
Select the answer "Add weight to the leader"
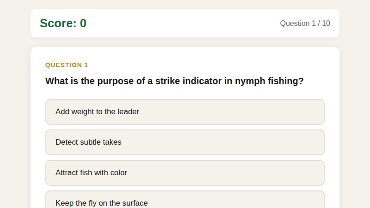tap(185, 112)
